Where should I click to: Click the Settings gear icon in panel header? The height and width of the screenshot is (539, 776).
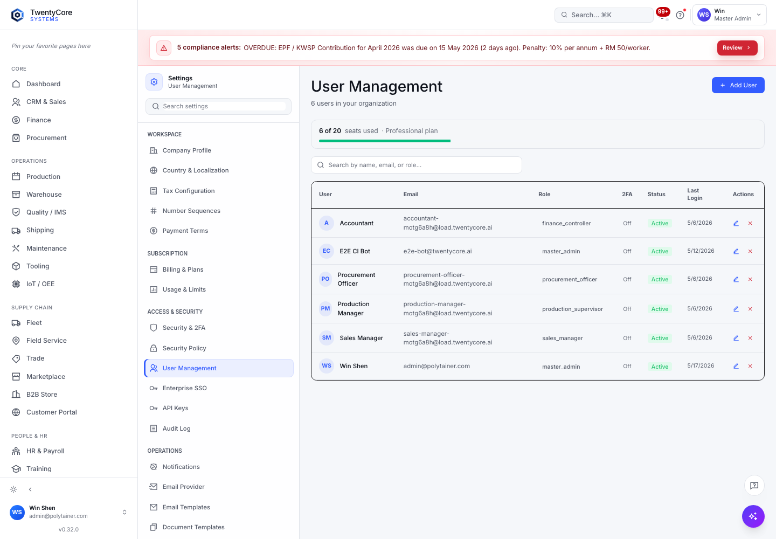coord(154,82)
